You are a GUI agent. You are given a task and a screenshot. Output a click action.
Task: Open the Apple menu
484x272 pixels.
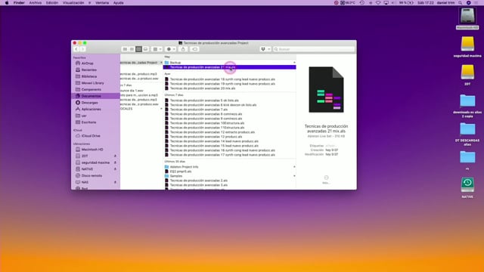click(x=7, y=3)
